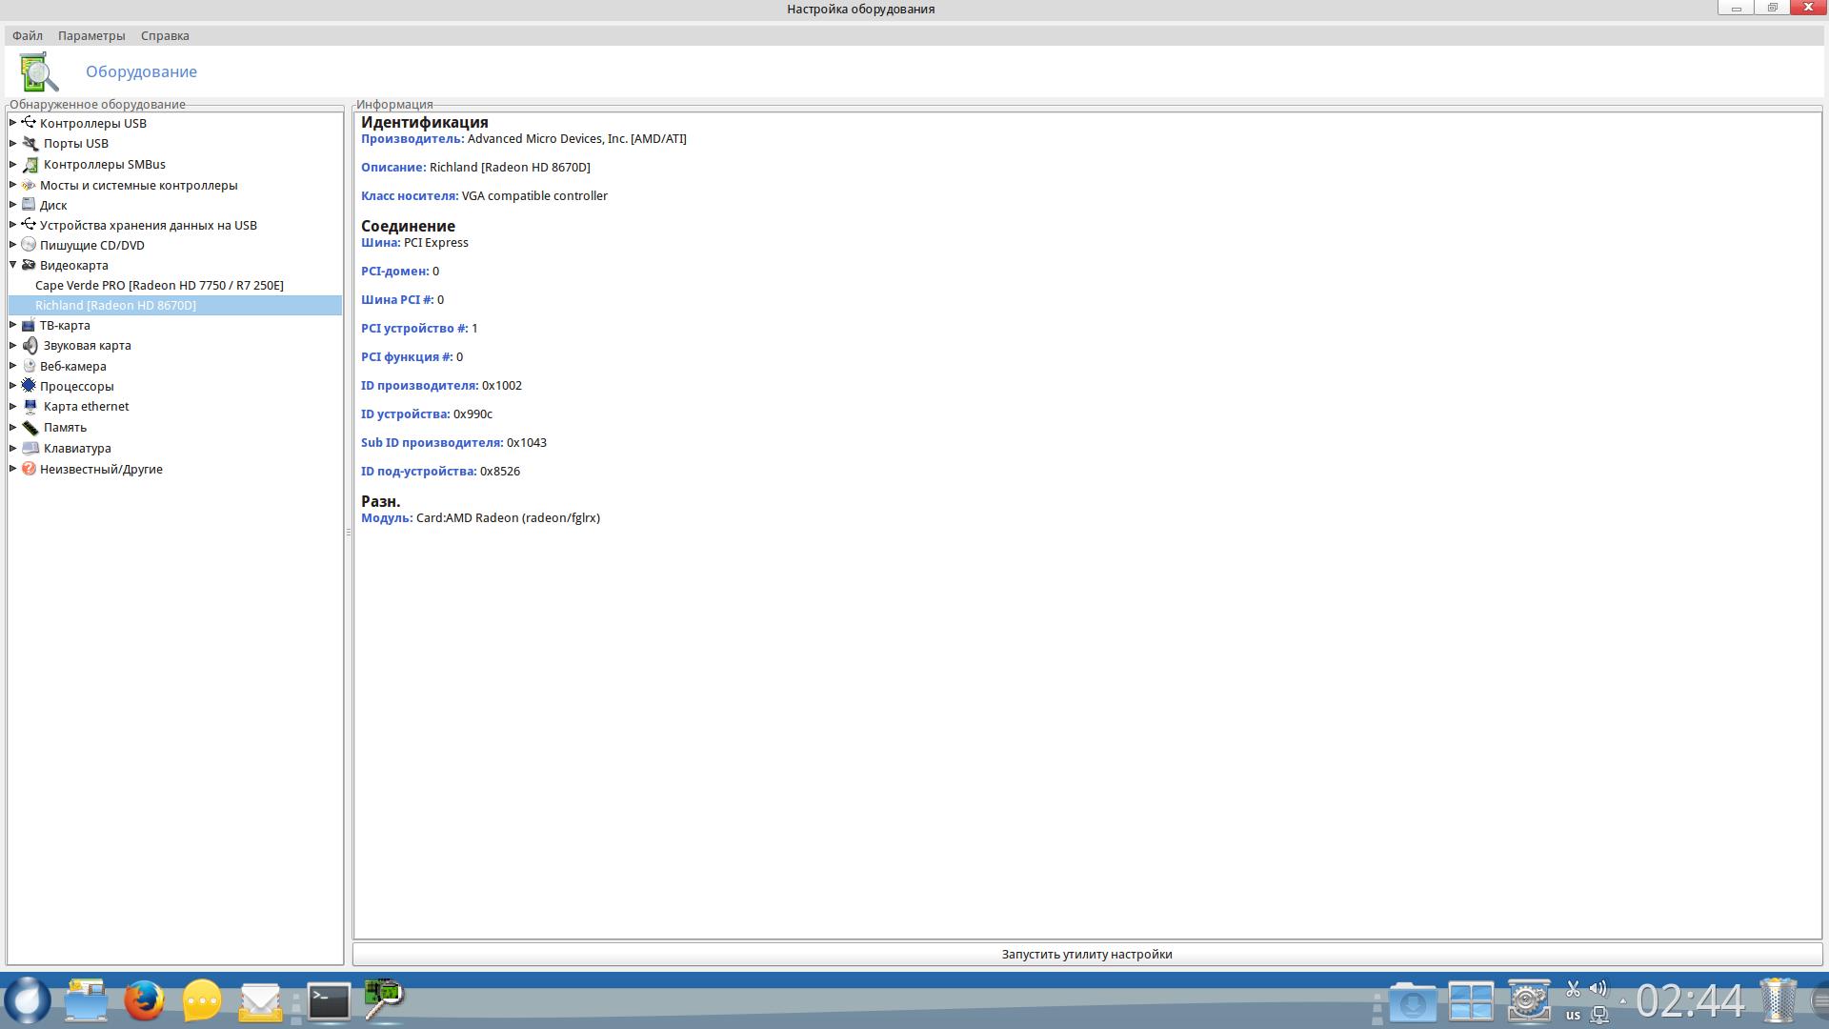Open the Файл menu
Screen dimensions: 1829x1029
click(x=28, y=35)
